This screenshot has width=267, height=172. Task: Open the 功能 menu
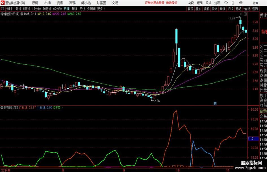191,3
